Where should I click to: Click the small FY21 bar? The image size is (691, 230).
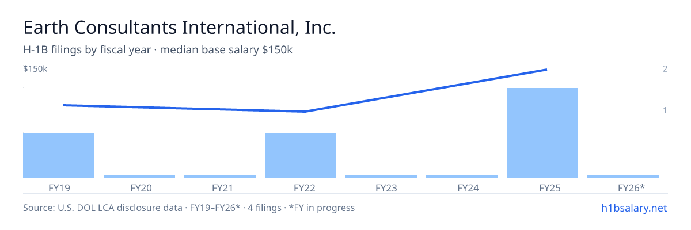point(220,177)
